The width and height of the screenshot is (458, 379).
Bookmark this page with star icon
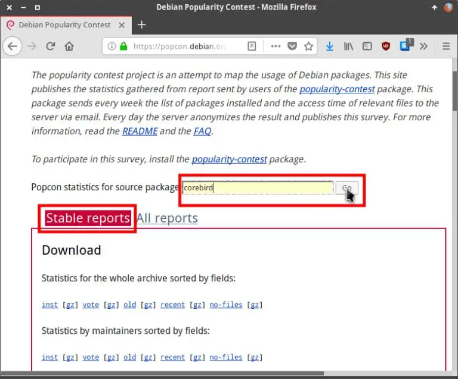tap(308, 46)
